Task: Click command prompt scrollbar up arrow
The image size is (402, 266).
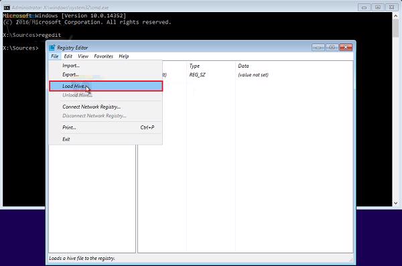Action: pyautogui.click(x=395, y=16)
